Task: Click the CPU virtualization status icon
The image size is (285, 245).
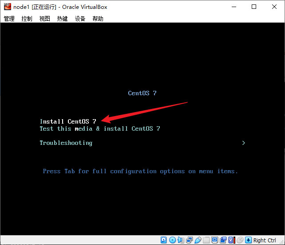Action: 232,240
